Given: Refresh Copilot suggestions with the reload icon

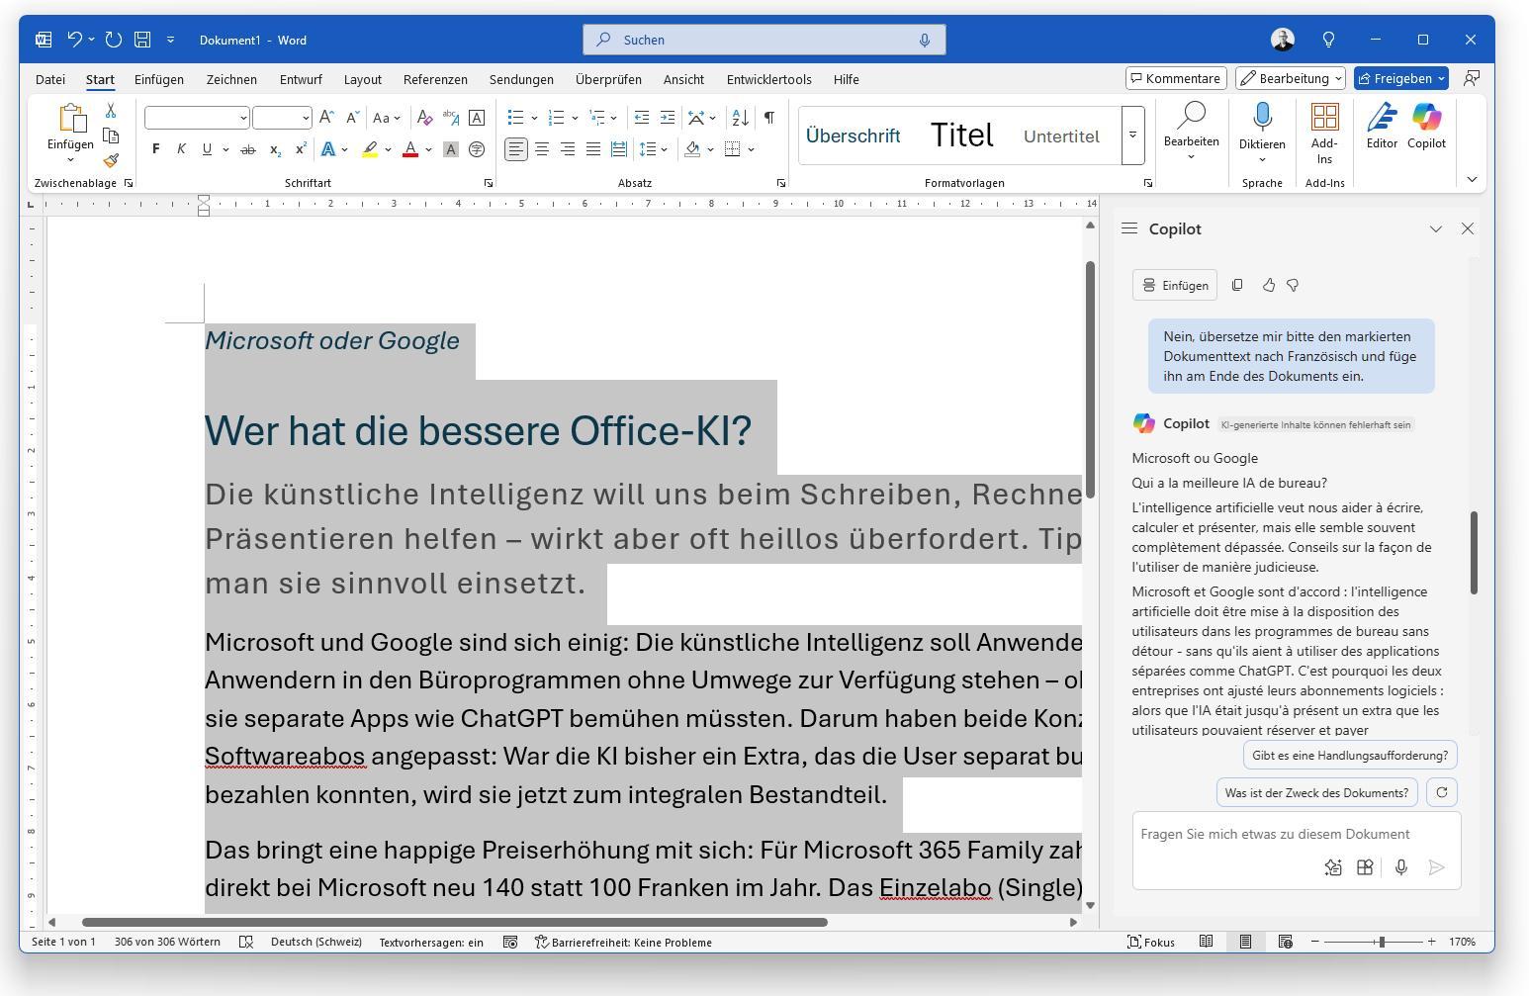Looking at the screenshot, I should [1442, 792].
